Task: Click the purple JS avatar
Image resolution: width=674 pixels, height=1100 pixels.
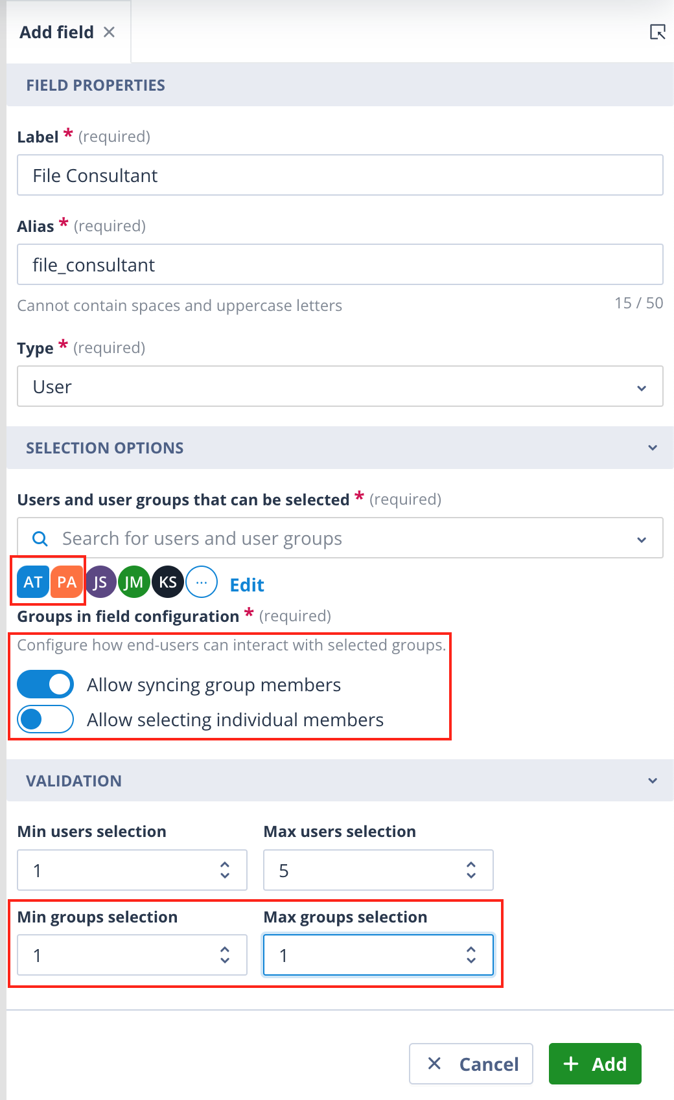Action: tap(100, 582)
